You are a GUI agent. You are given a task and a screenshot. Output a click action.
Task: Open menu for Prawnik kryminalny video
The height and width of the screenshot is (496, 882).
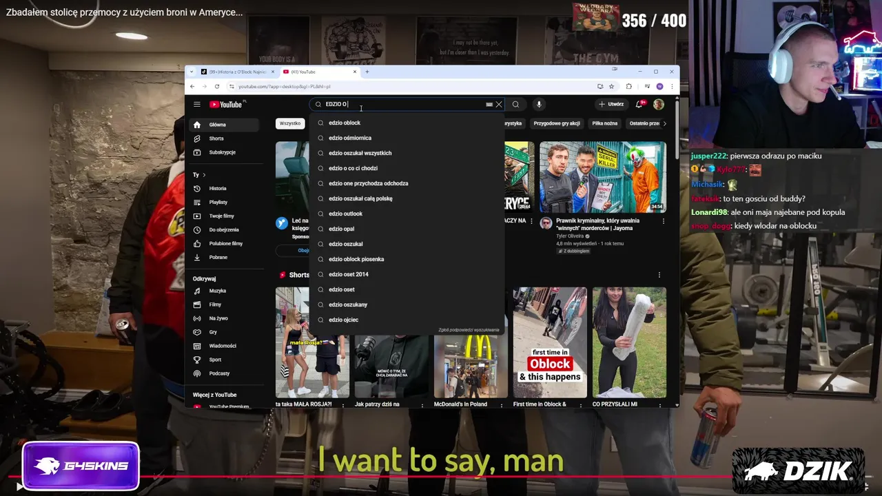[663, 221]
